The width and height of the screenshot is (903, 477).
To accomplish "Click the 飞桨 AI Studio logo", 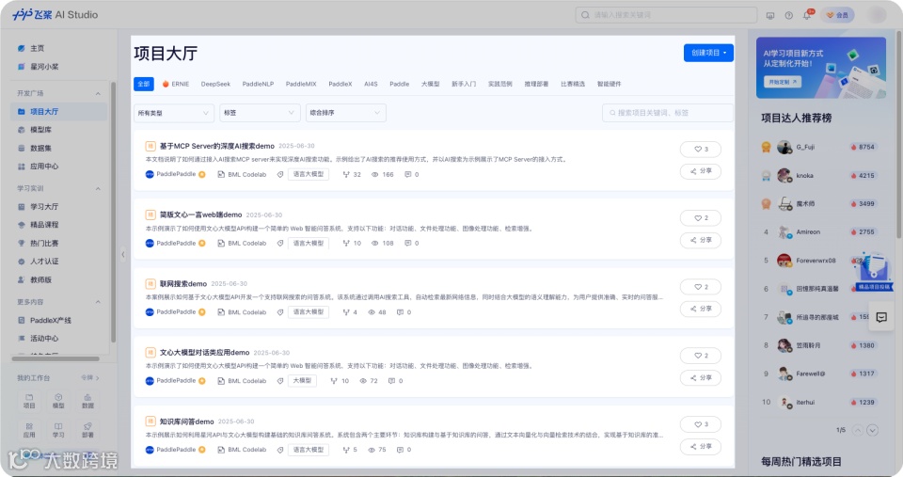I will [x=55, y=15].
